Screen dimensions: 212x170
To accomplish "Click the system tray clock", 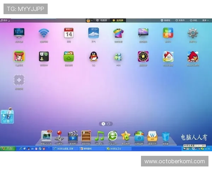I will click(x=207, y=149).
